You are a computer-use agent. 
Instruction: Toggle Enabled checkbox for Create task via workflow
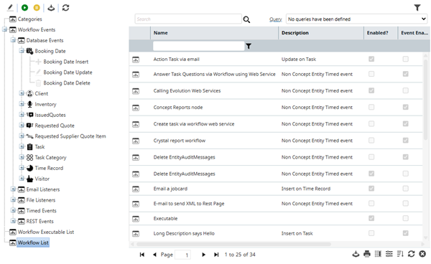tap(371, 124)
